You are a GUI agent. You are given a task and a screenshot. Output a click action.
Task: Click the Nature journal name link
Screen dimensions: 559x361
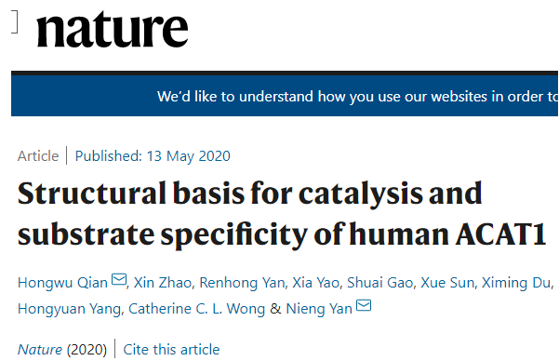pos(40,350)
